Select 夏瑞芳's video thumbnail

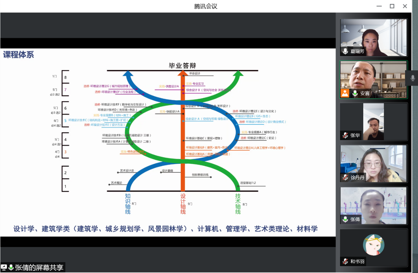coord(373,37)
